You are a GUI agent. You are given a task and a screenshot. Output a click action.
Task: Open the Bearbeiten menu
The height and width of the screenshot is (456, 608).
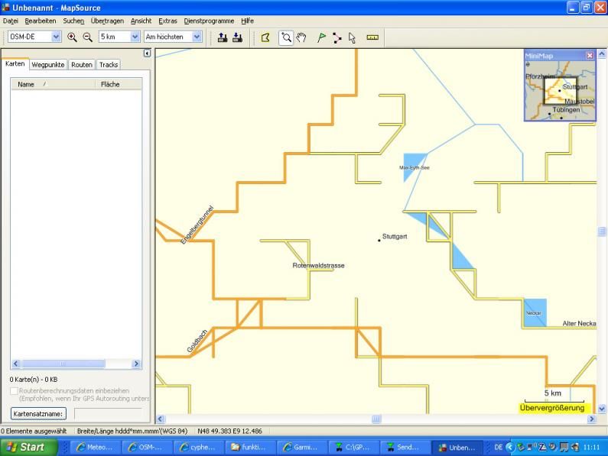pyautogui.click(x=41, y=21)
